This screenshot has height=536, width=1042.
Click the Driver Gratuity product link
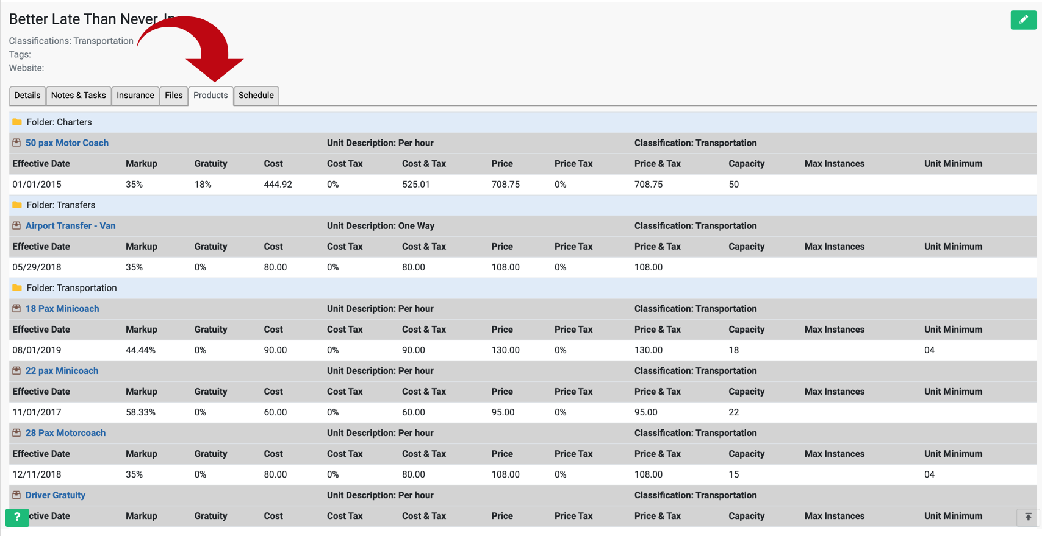tap(56, 495)
